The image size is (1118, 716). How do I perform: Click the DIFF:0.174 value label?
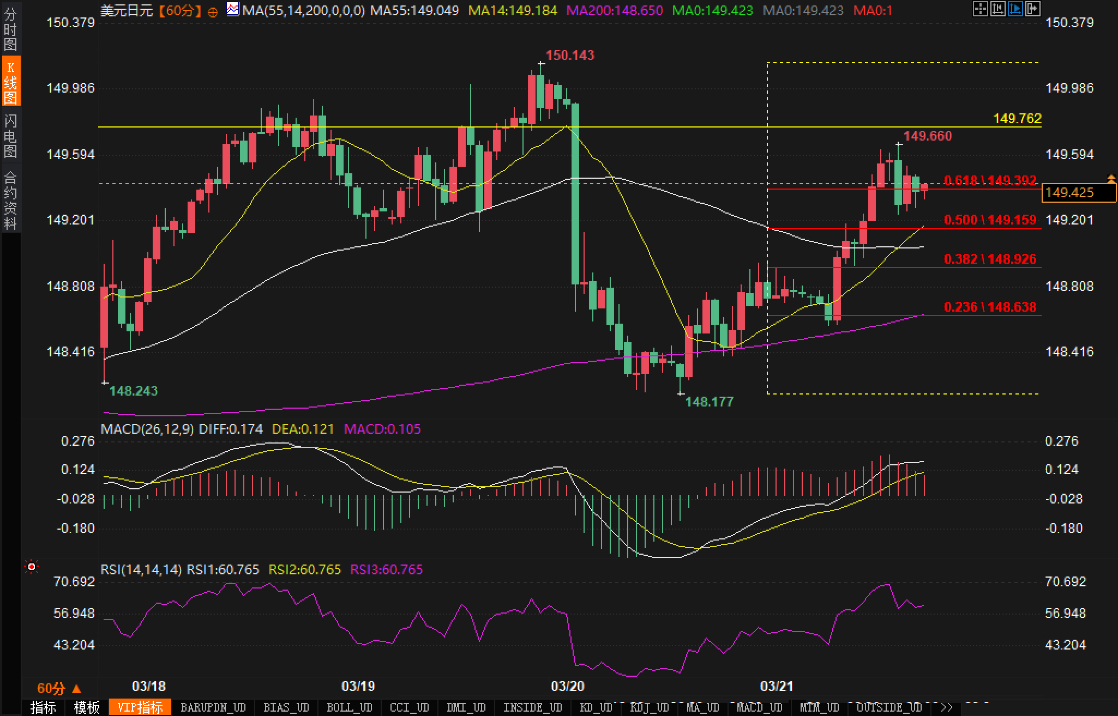(230, 429)
